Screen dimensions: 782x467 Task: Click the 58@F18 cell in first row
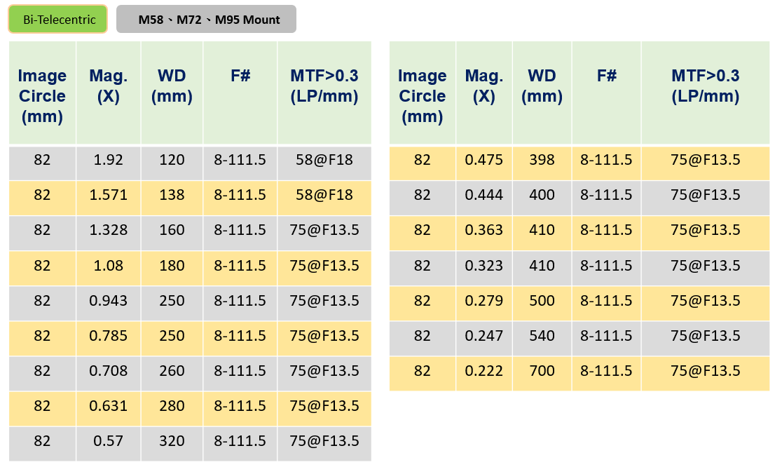coord(324,160)
